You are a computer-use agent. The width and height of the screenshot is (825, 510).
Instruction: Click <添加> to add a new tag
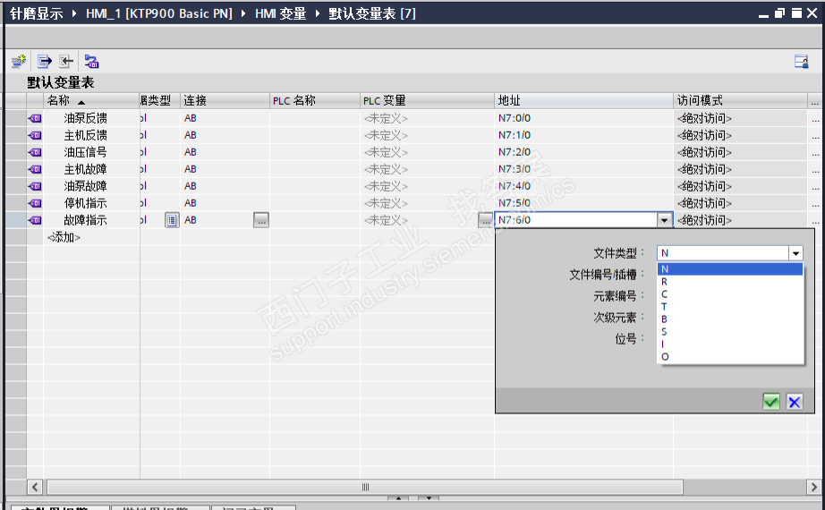64,237
